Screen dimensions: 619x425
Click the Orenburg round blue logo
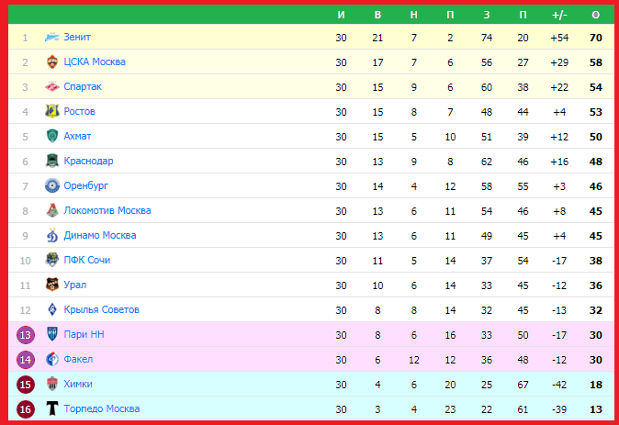click(x=52, y=185)
